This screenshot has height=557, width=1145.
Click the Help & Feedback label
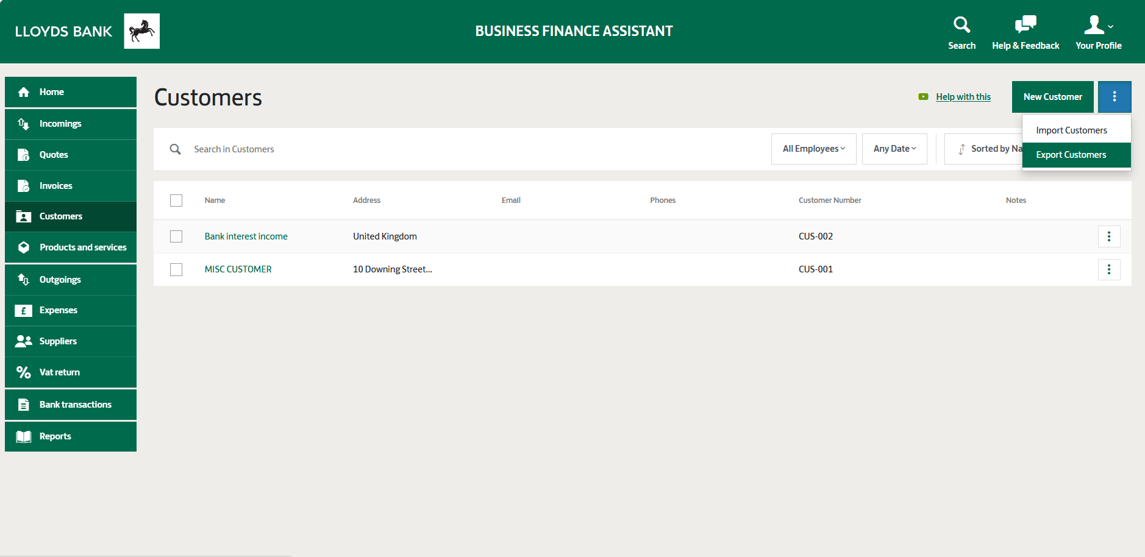pyautogui.click(x=1026, y=46)
